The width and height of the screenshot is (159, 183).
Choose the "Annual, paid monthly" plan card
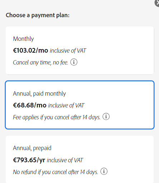(x=80, y=105)
